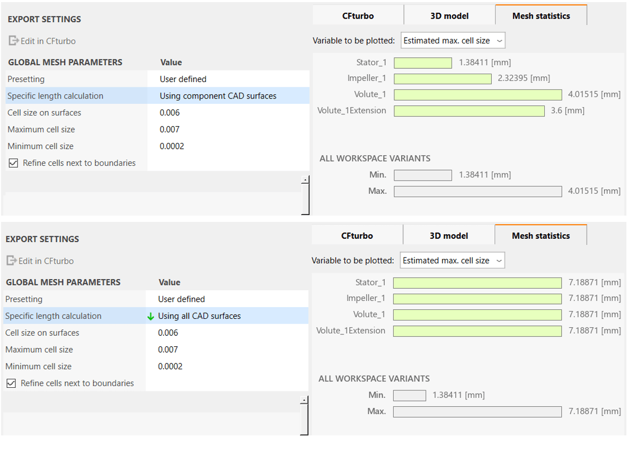This screenshot has width=628, height=455.
Task: Select the upper Cell size on surfaces label
Action: coord(45,113)
